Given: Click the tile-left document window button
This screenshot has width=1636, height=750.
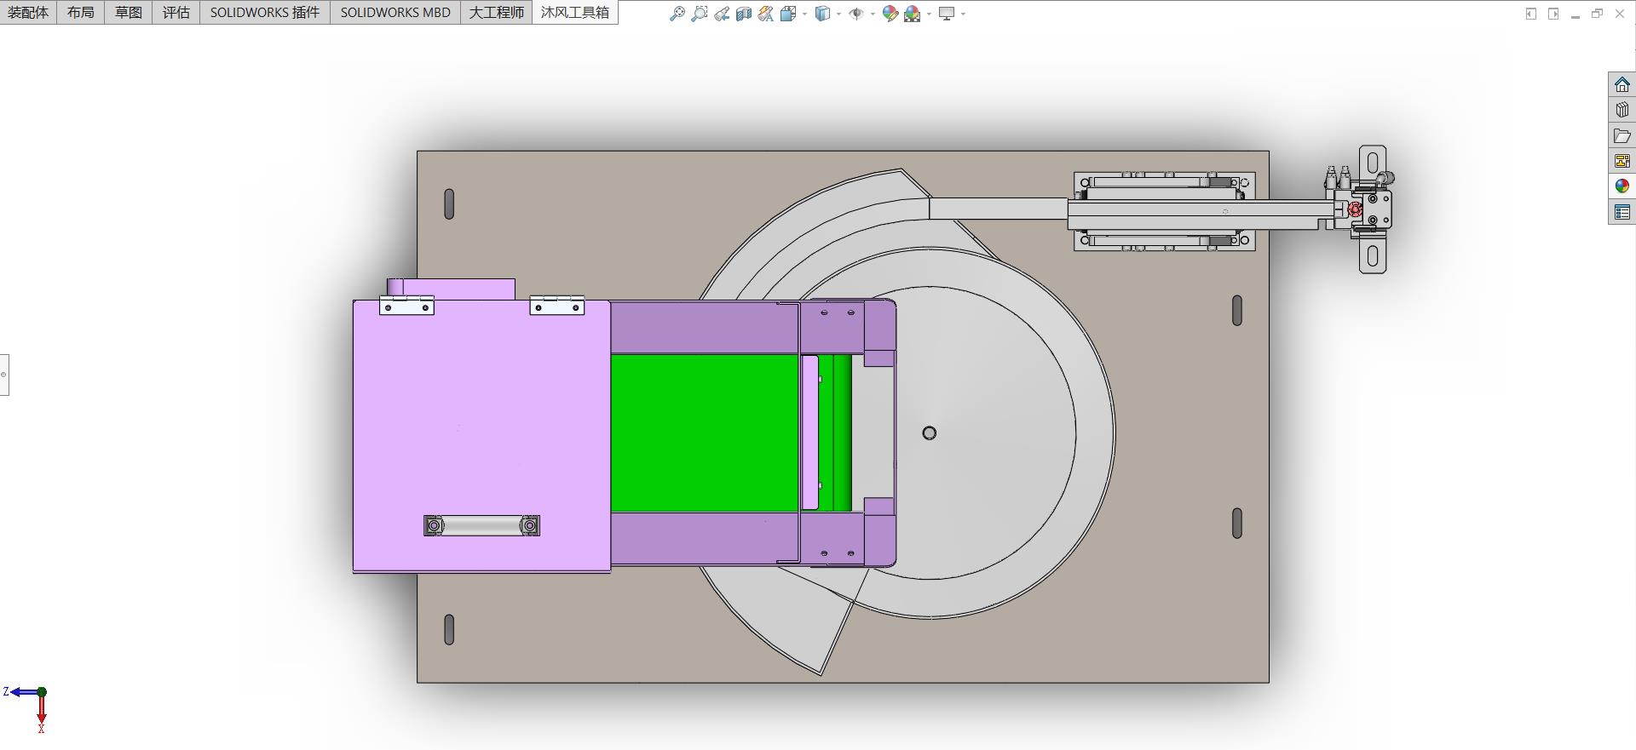Looking at the screenshot, I should [1531, 14].
